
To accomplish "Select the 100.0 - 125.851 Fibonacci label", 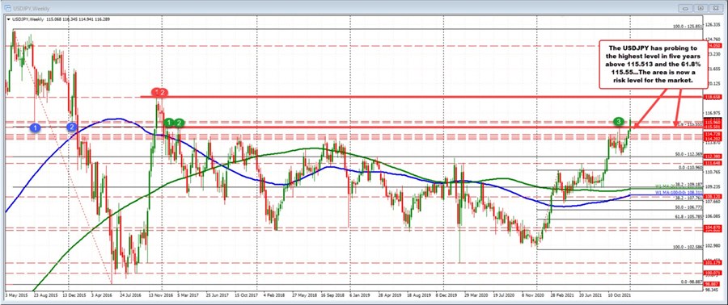I will 688,27.
